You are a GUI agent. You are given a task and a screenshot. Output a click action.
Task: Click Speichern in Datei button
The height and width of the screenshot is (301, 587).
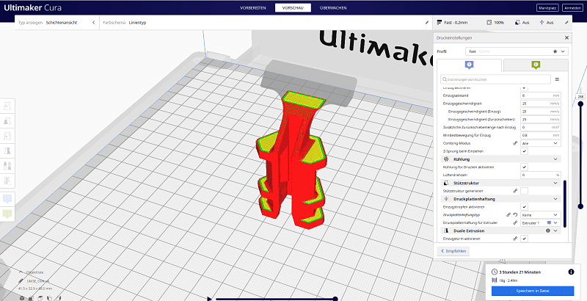533,291
